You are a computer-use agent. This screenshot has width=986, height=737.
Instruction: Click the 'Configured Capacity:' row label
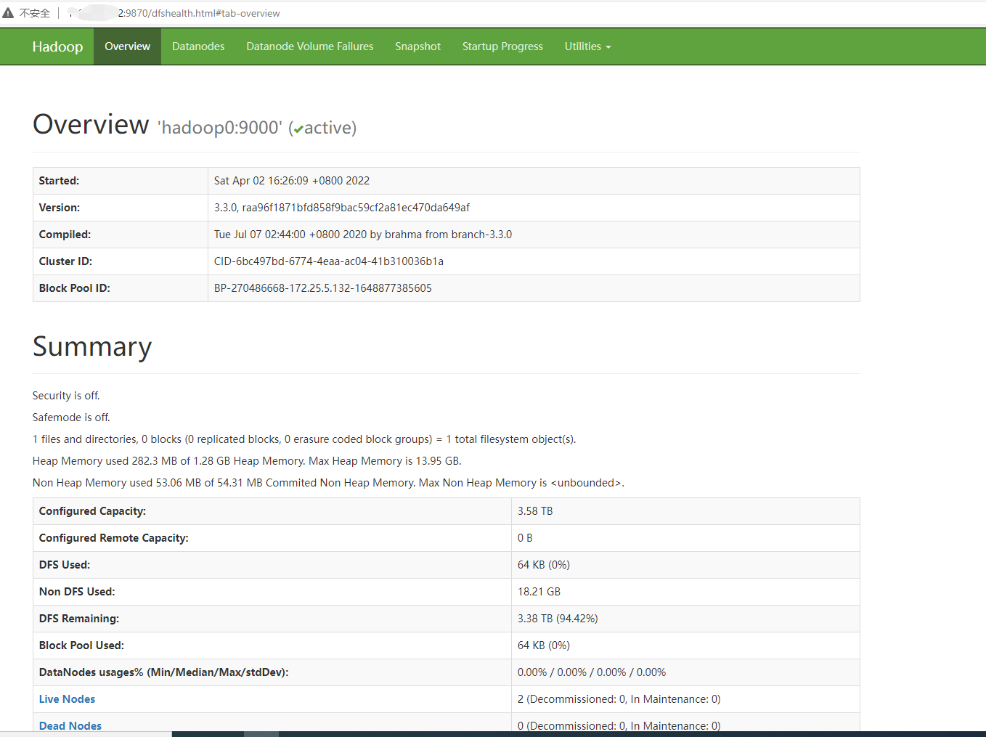[x=92, y=511]
